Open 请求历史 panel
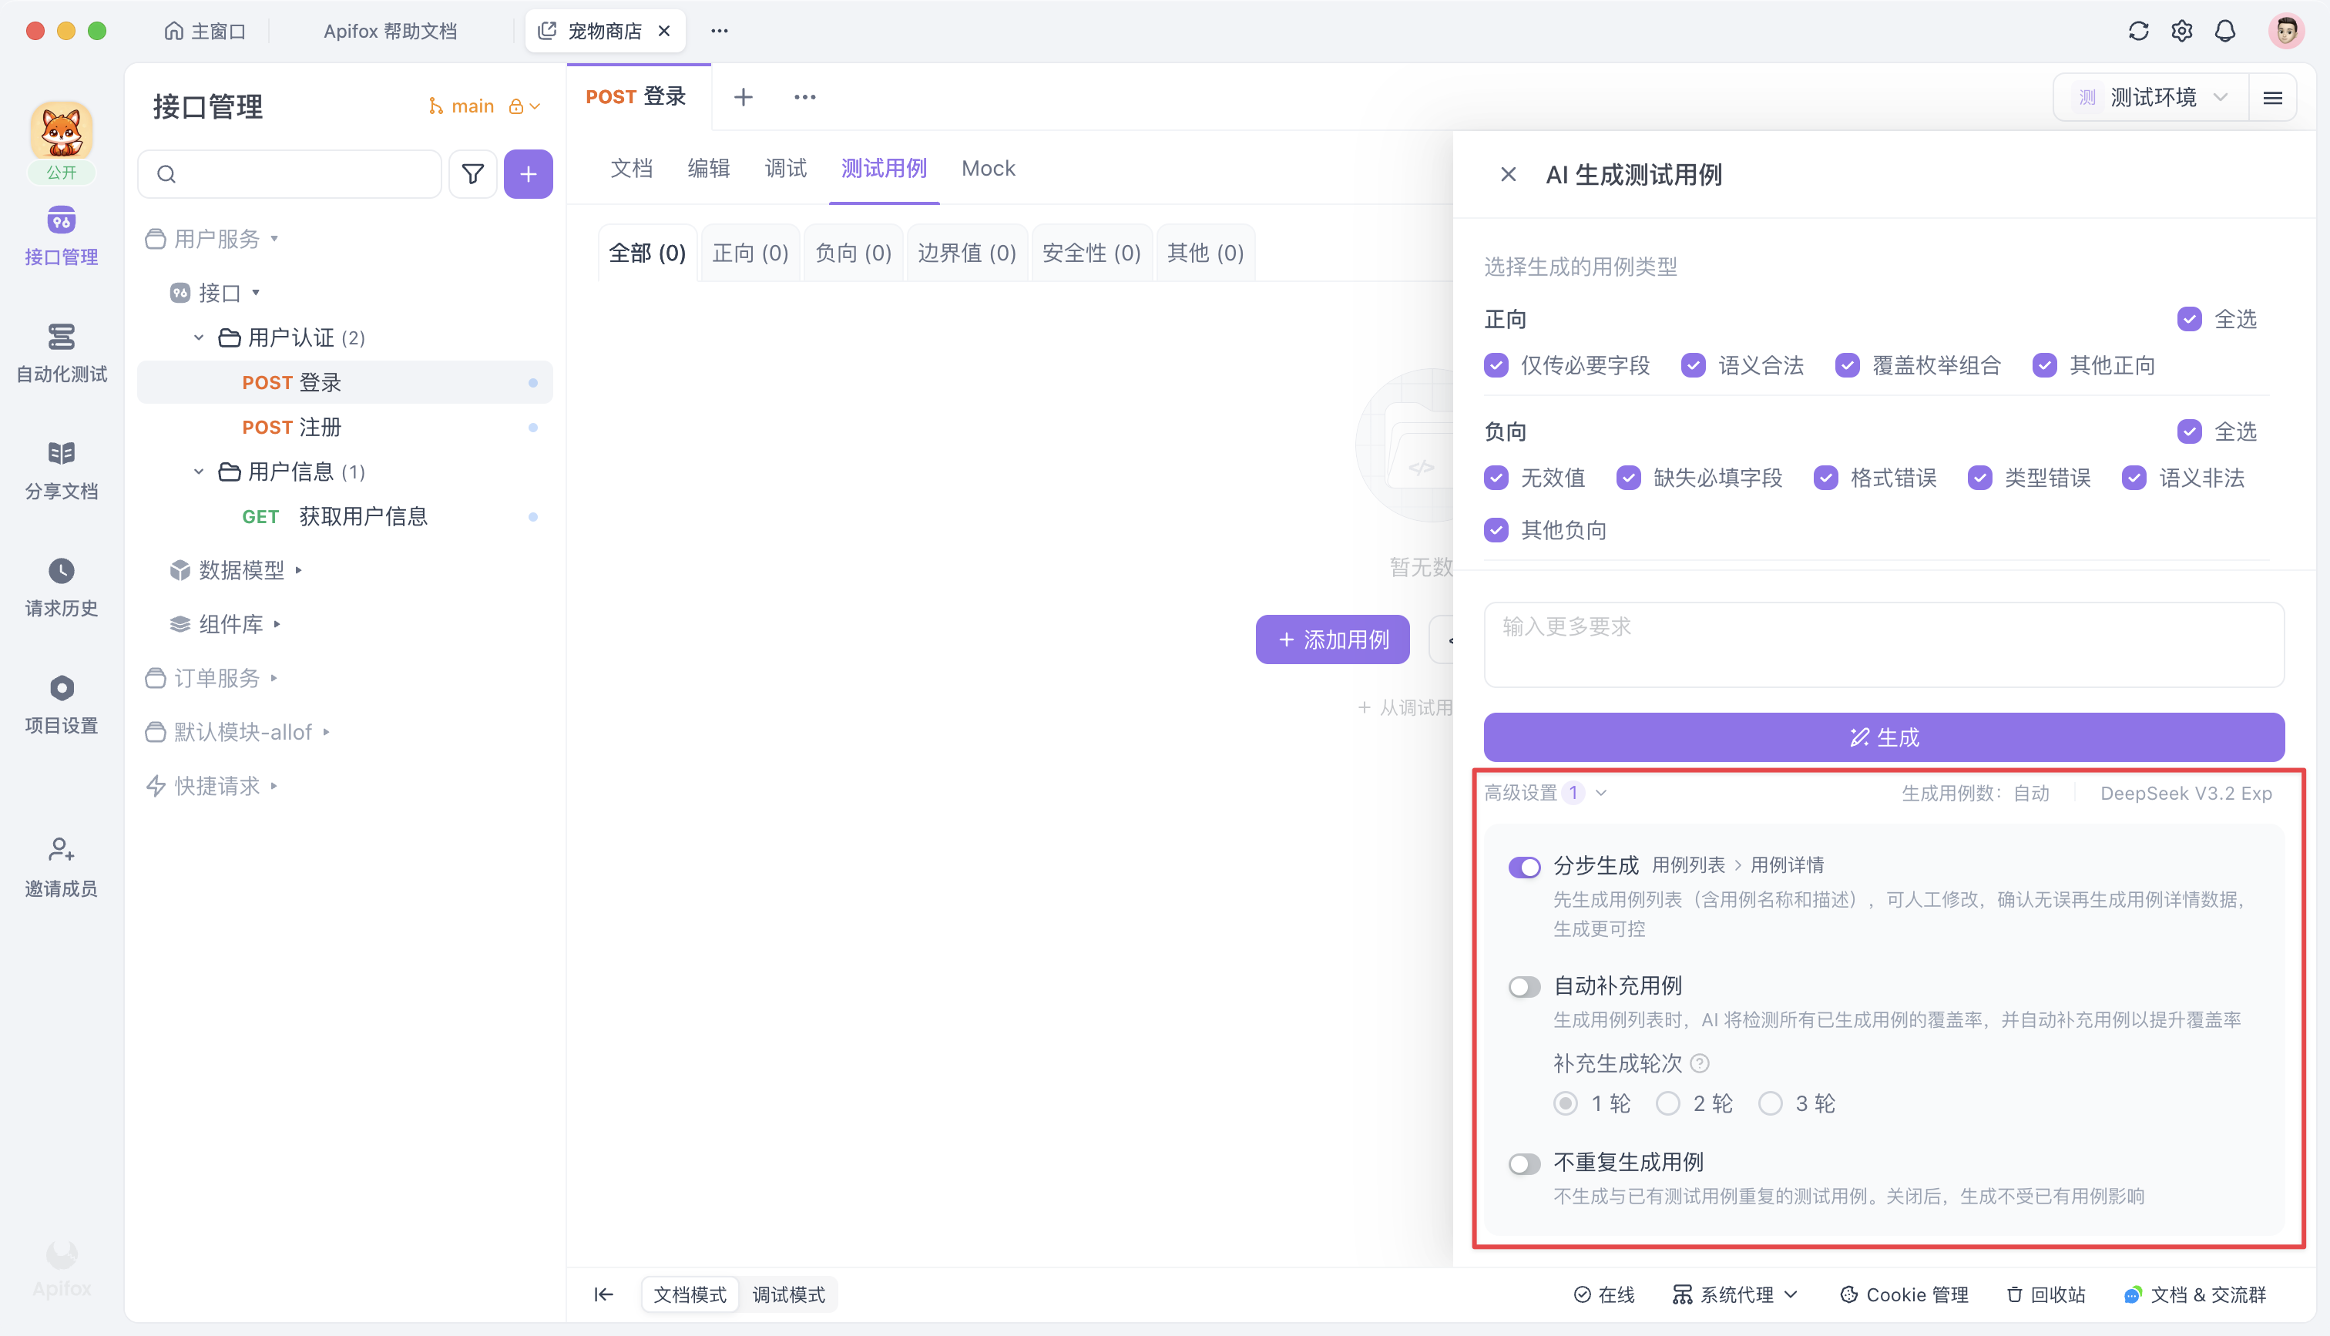Image resolution: width=2330 pixels, height=1336 pixels. (61, 586)
